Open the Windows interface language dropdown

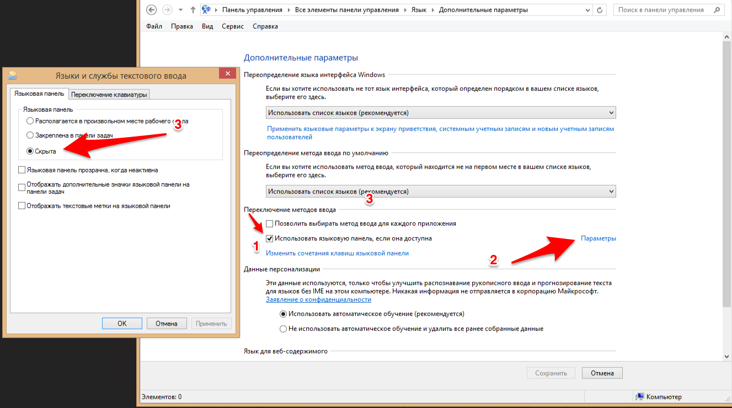tap(441, 112)
